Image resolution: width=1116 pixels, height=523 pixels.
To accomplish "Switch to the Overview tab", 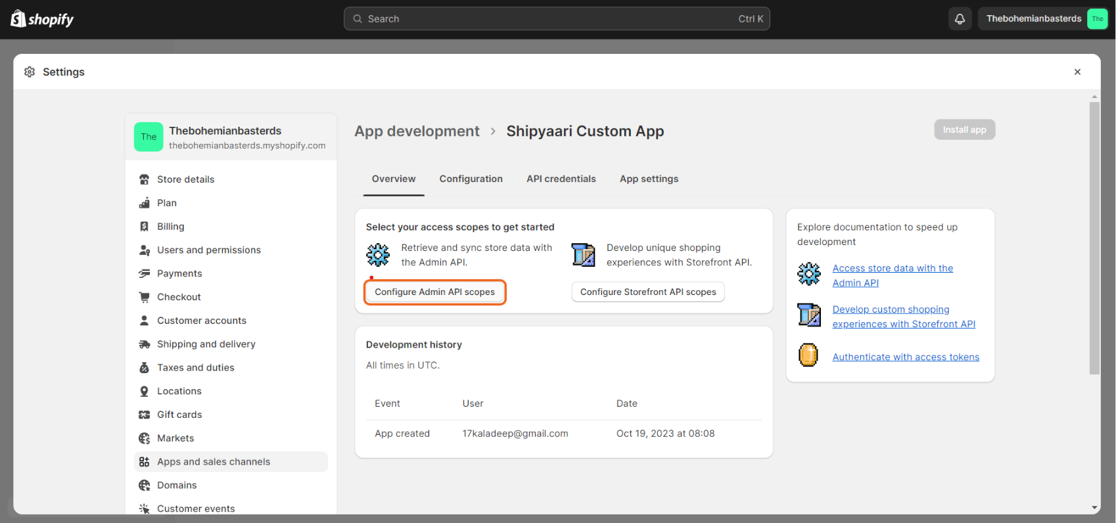I will [394, 179].
